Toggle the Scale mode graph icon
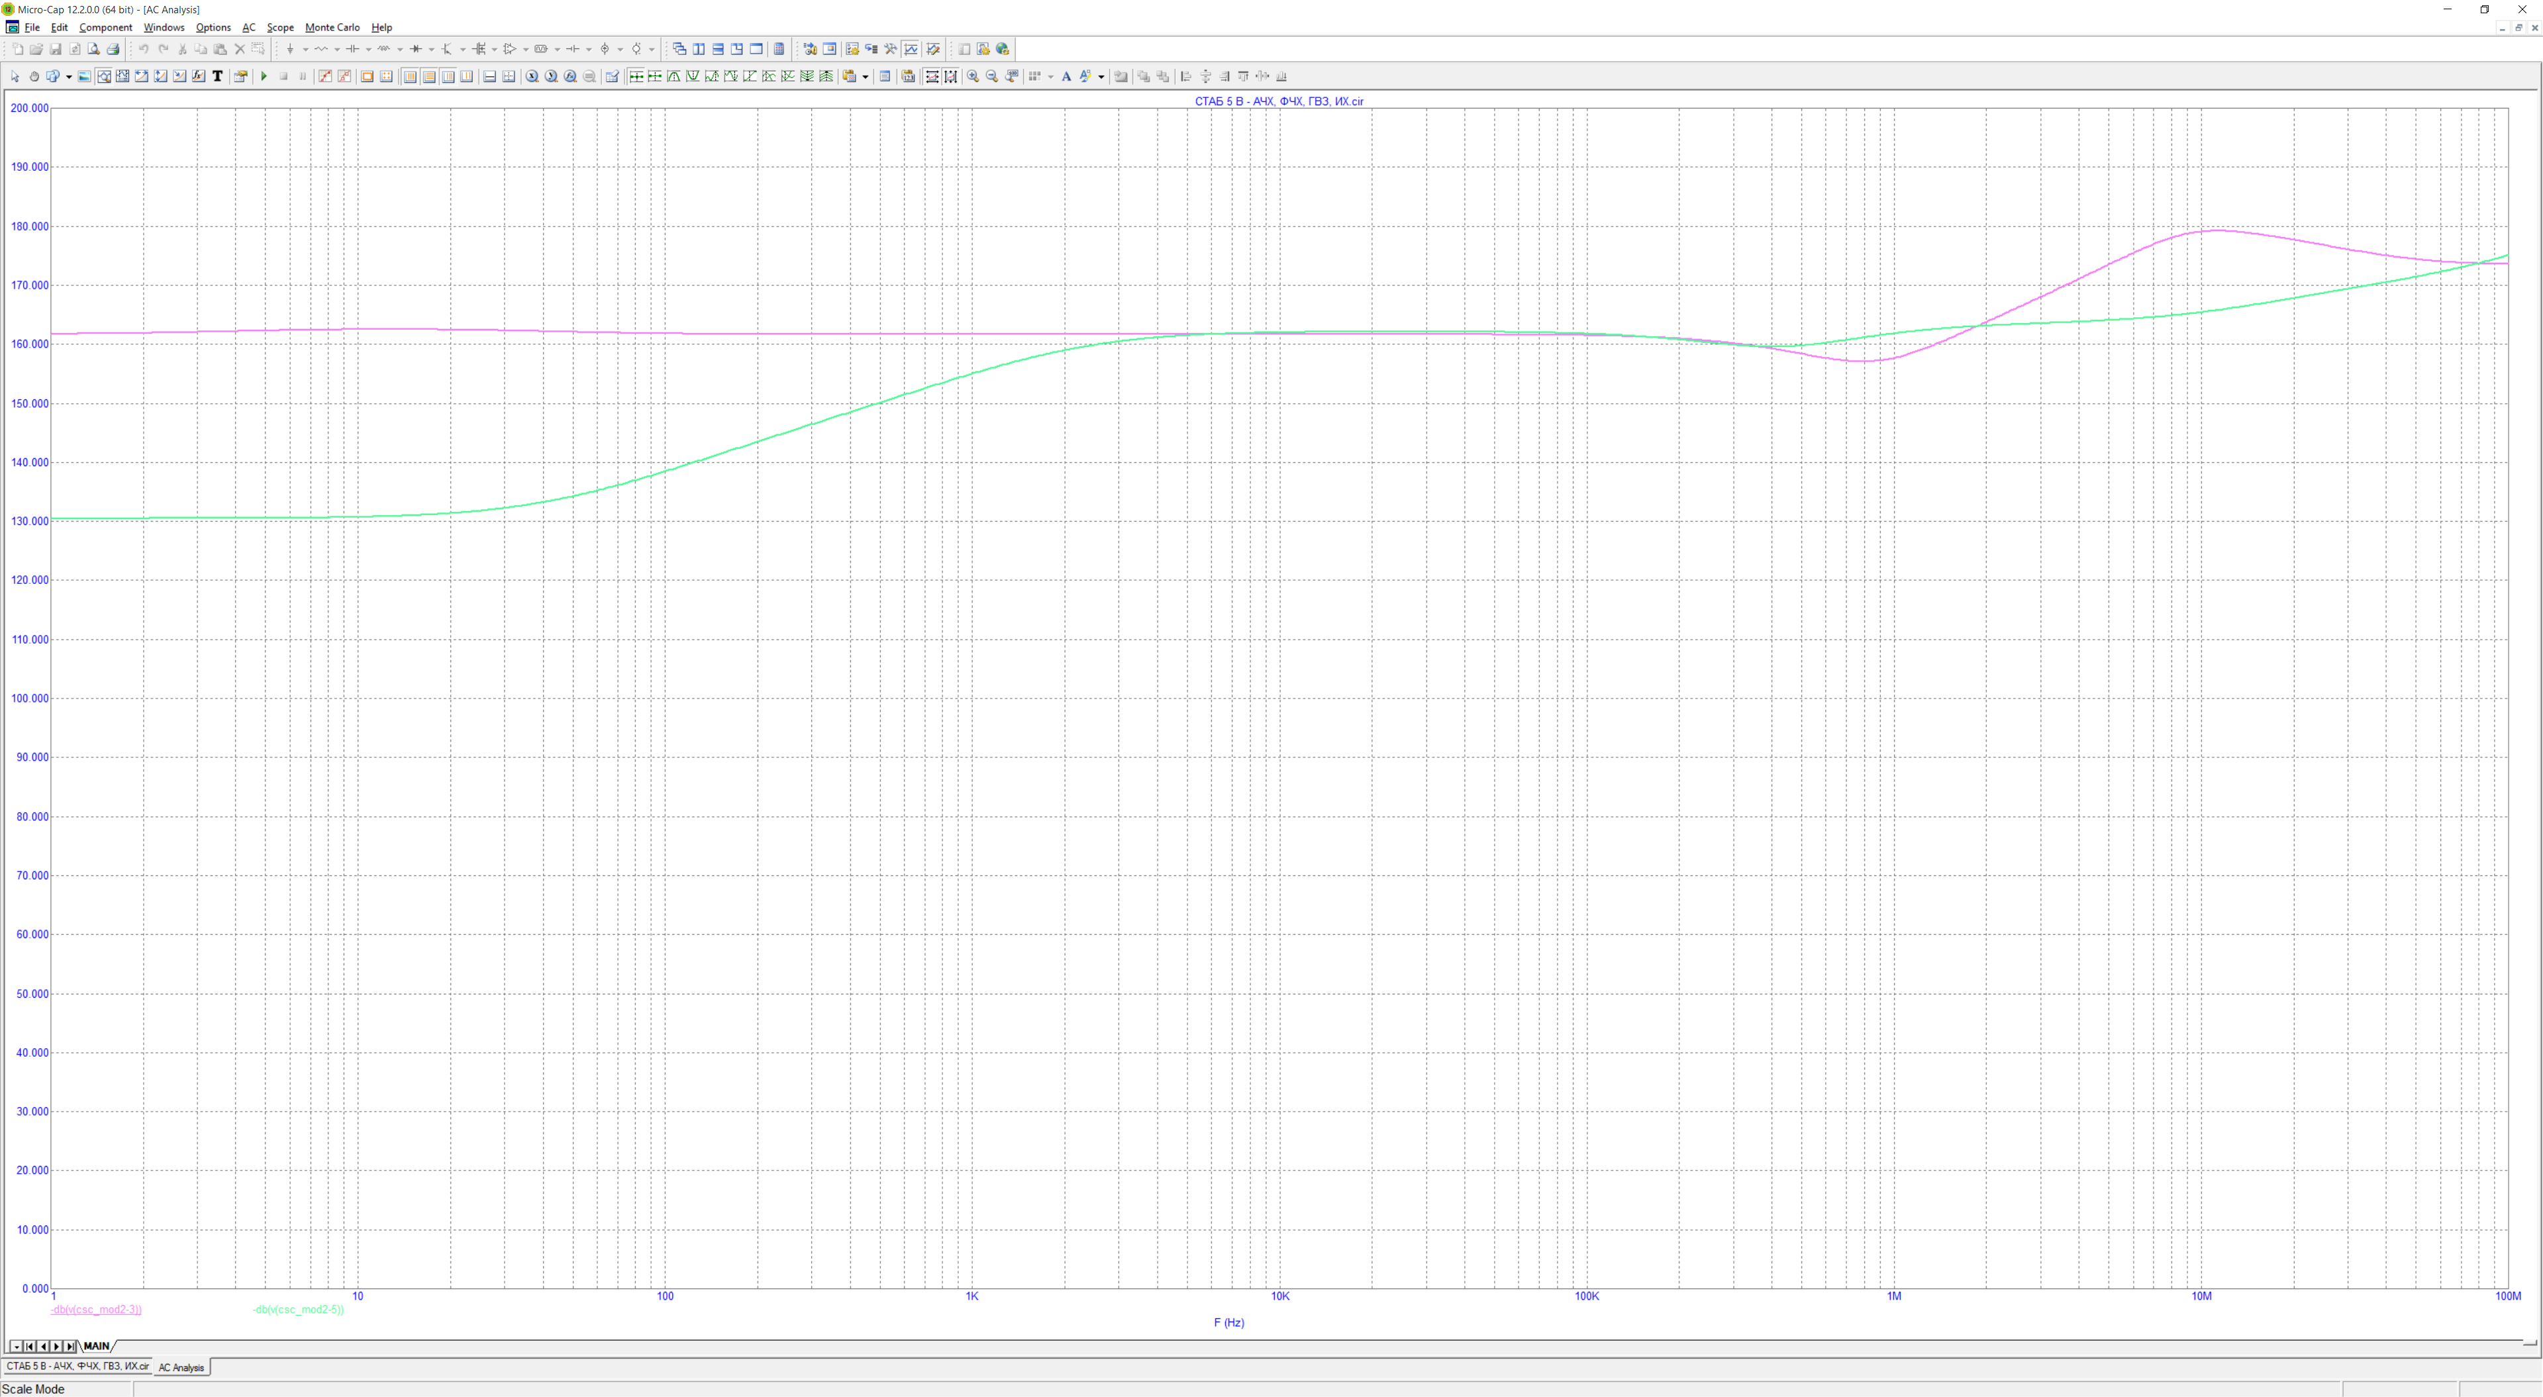The width and height of the screenshot is (2543, 1397). click(104, 76)
